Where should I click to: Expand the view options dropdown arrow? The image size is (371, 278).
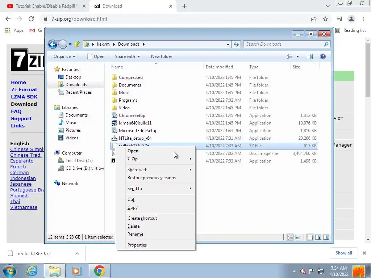click(x=298, y=56)
